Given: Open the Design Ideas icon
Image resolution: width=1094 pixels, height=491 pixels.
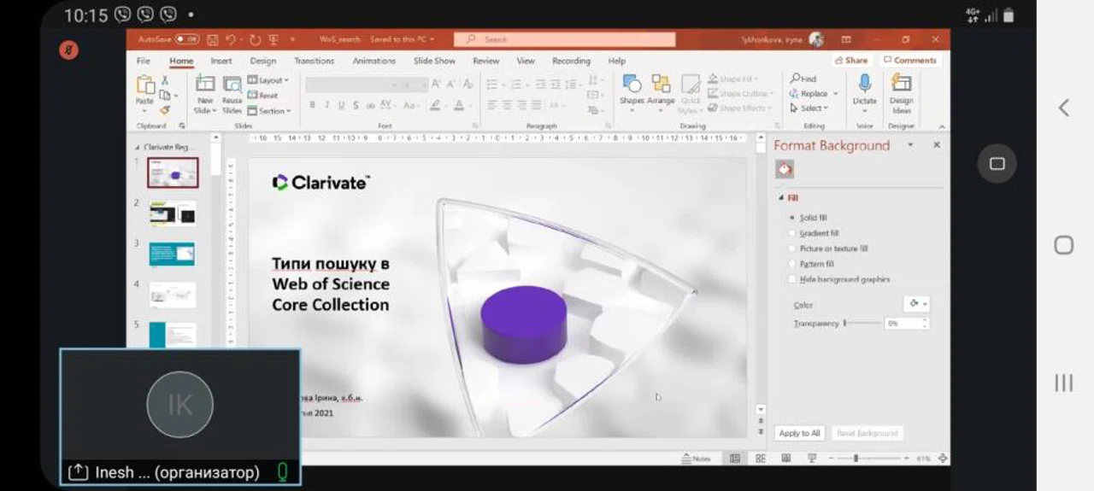Looking at the screenshot, I should click(901, 84).
